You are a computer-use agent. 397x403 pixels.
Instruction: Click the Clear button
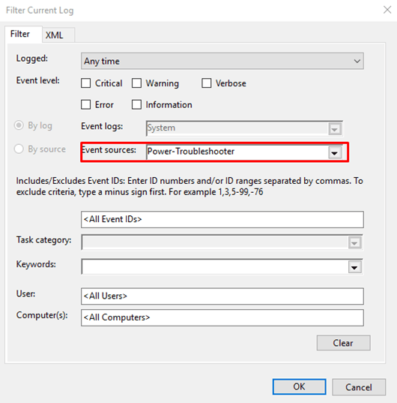coord(343,343)
